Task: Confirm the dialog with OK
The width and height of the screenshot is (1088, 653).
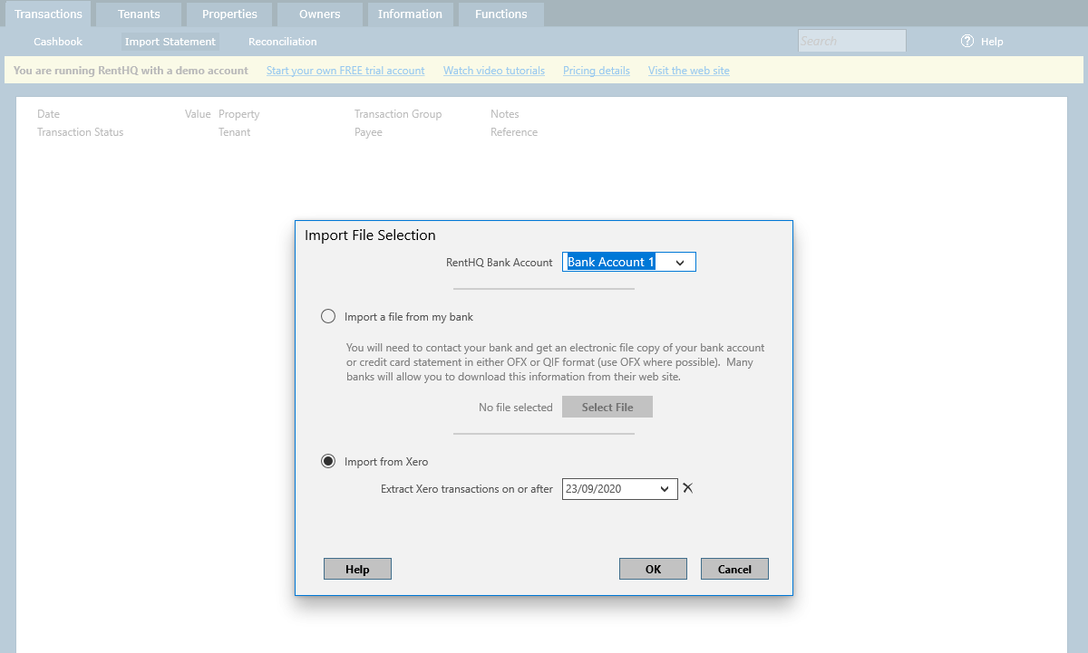Action: [x=653, y=569]
